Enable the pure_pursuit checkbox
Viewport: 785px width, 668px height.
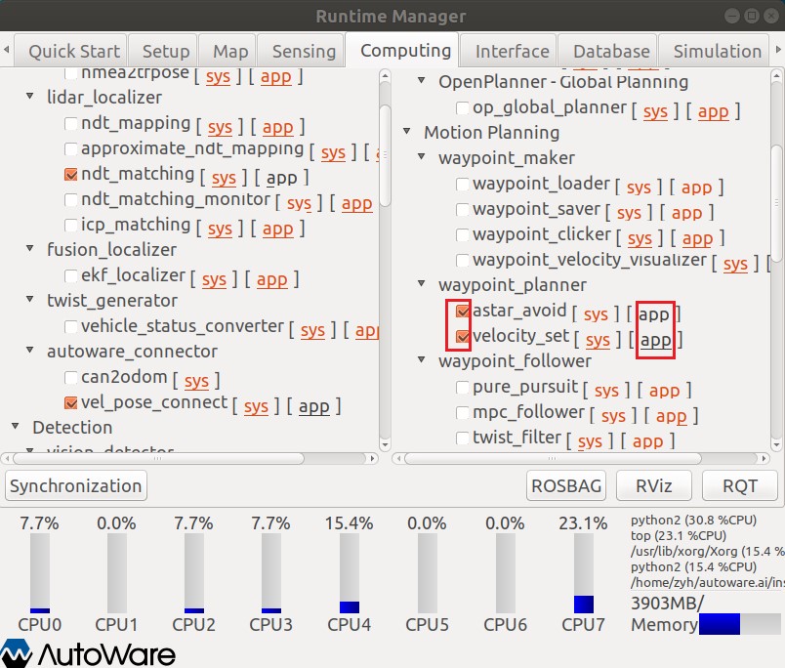click(463, 388)
